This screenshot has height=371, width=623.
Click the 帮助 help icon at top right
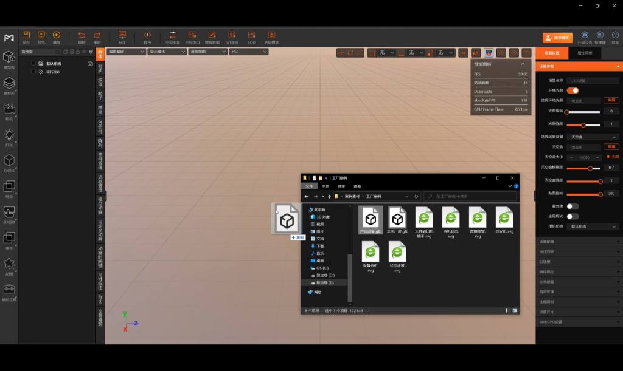coord(615,36)
